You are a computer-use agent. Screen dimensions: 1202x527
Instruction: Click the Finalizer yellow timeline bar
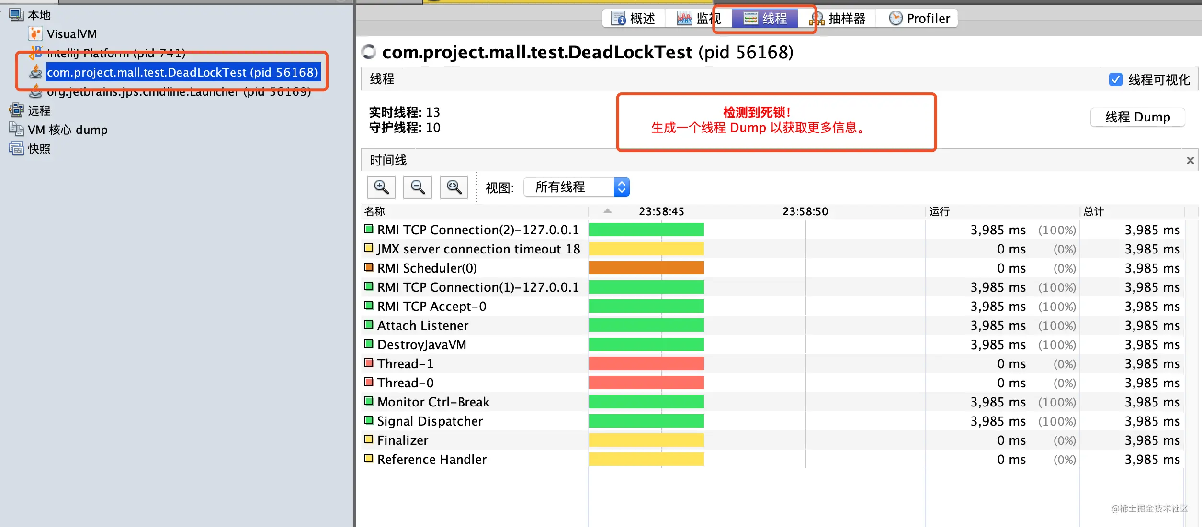646,440
